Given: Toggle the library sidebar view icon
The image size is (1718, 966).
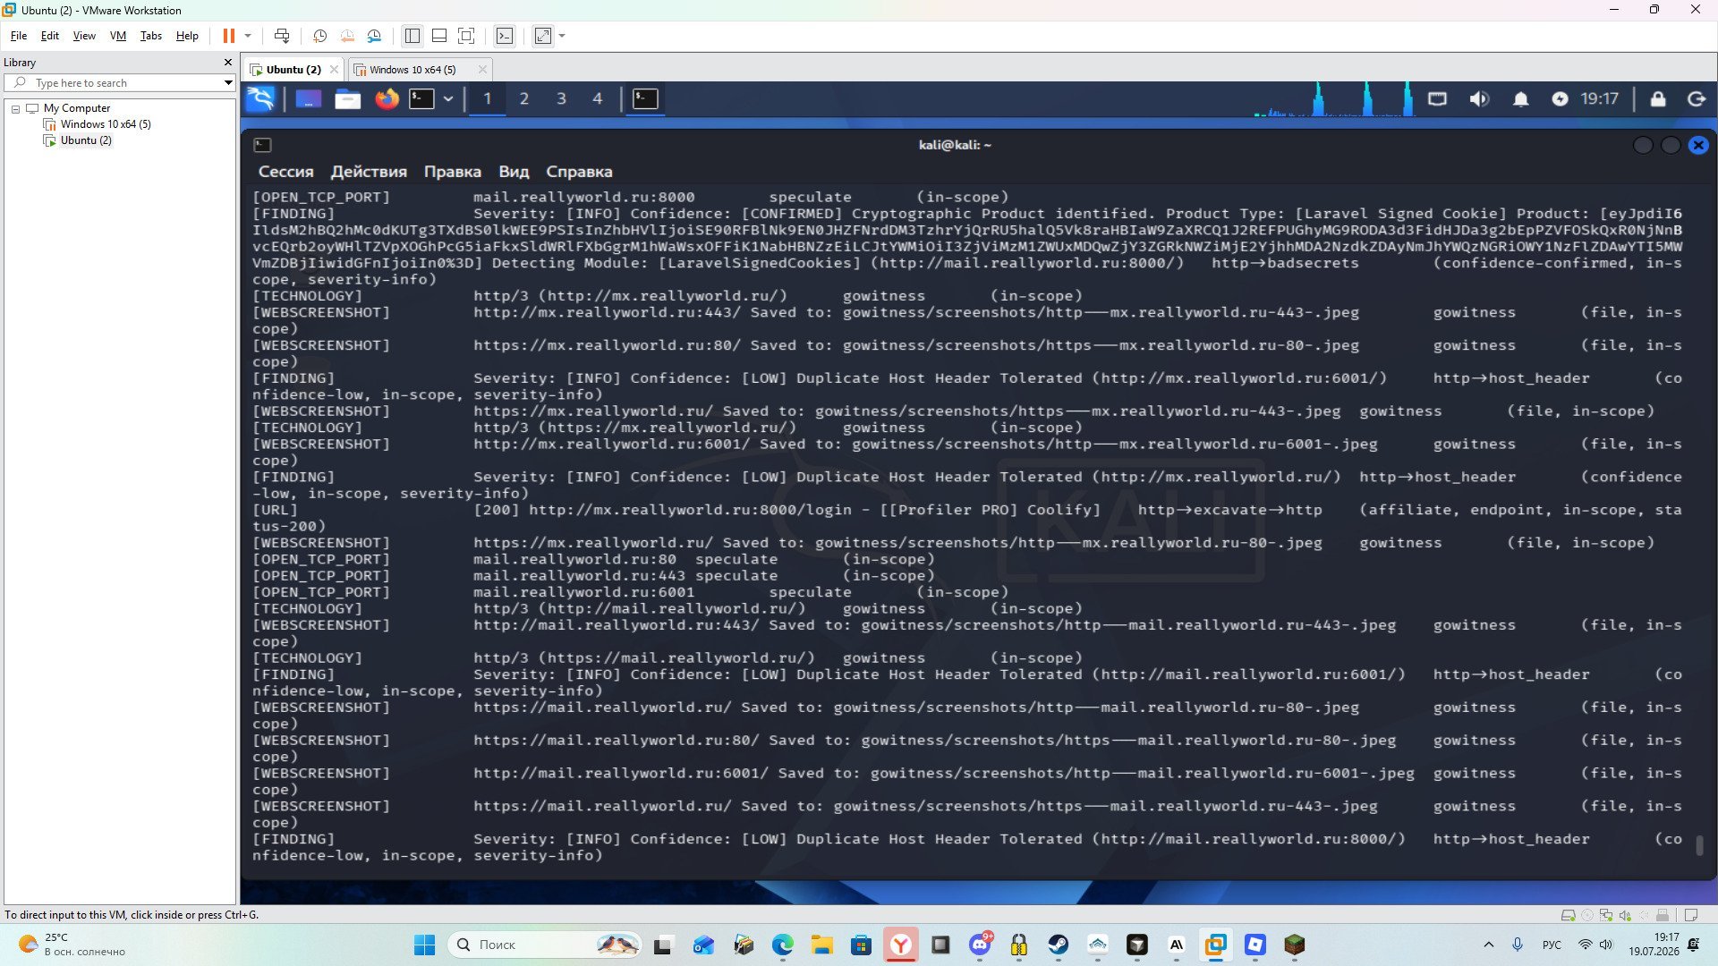Looking at the screenshot, I should [412, 36].
